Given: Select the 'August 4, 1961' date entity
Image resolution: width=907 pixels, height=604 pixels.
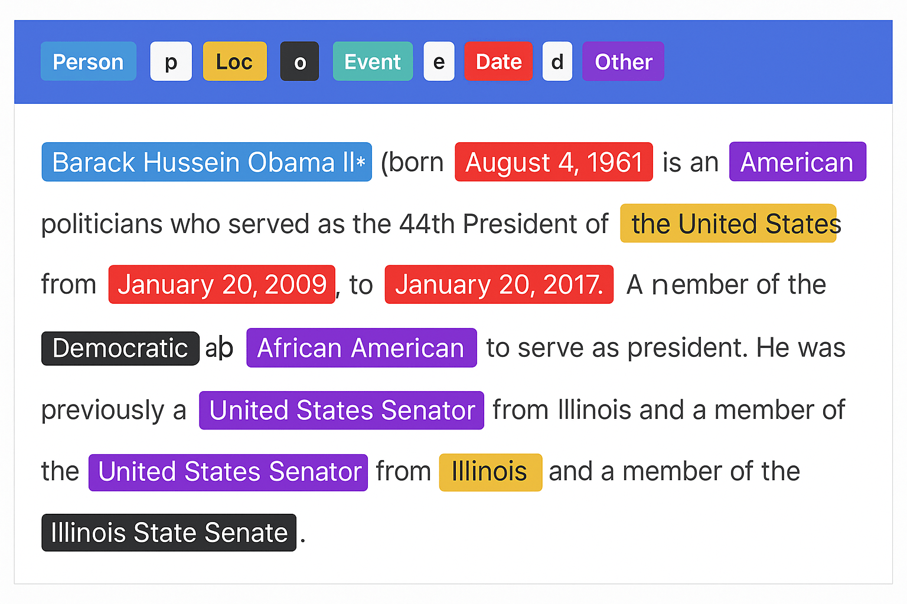Looking at the screenshot, I should tap(553, 162).
